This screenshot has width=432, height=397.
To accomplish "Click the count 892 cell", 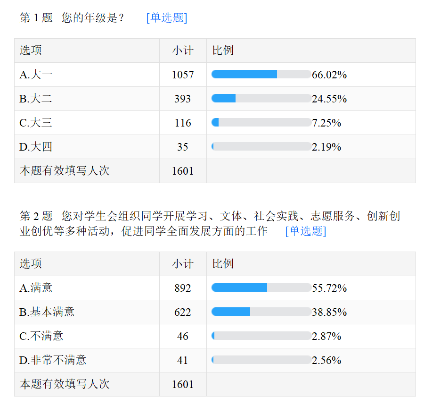I will (x=183, y=288).
